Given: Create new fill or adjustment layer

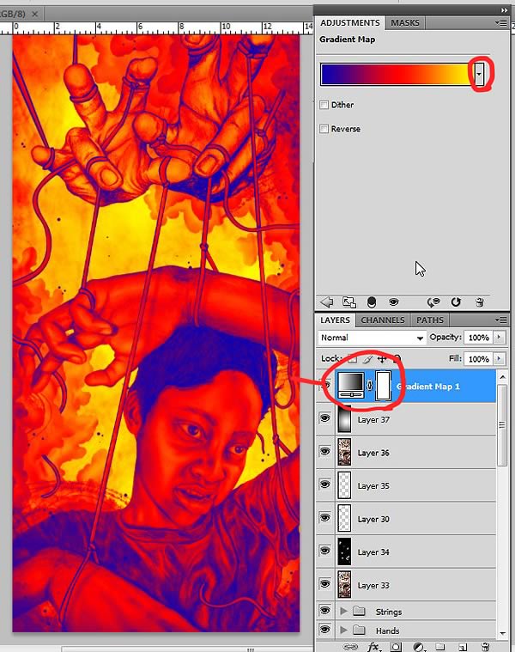Looking at the screenshot, I should [419, 647].
